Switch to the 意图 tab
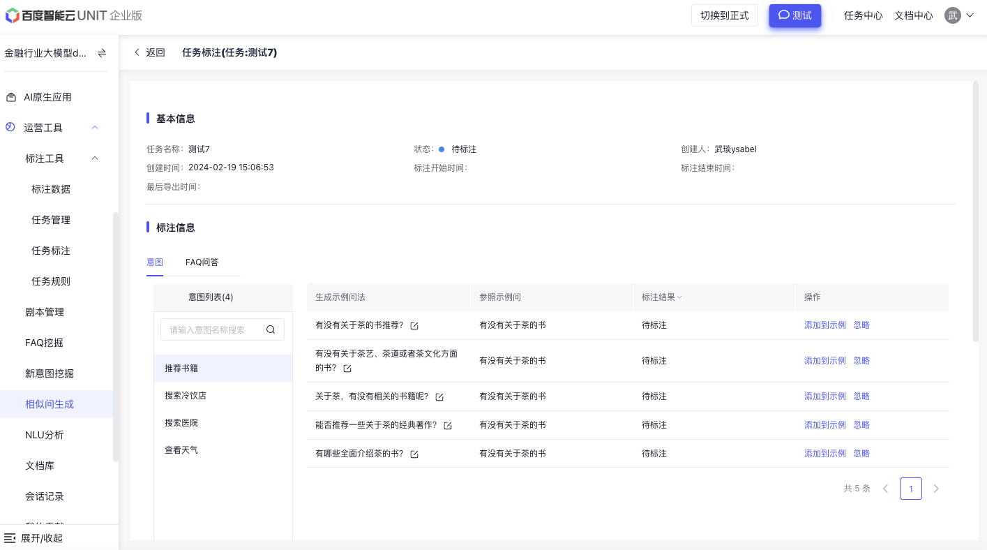Image resolution: width=987 pixels, height=550 pixels. 155,262
